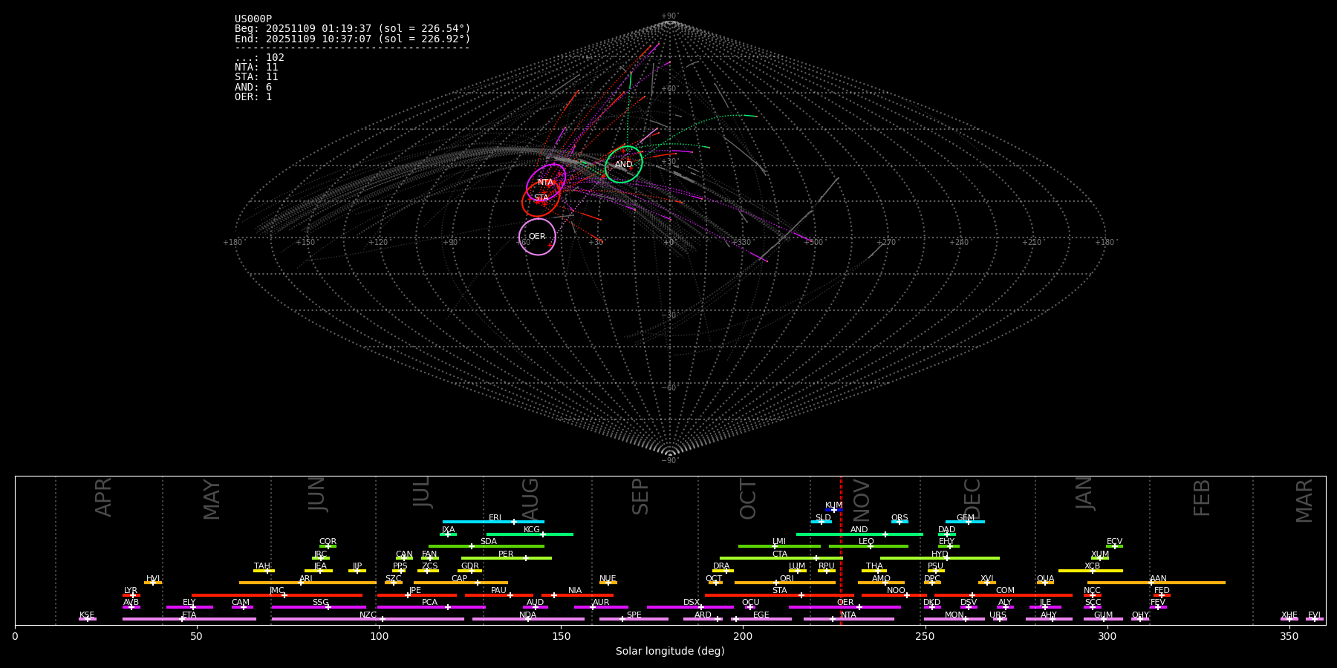Click the orange CAP shower bar

(x=461, y=583)
